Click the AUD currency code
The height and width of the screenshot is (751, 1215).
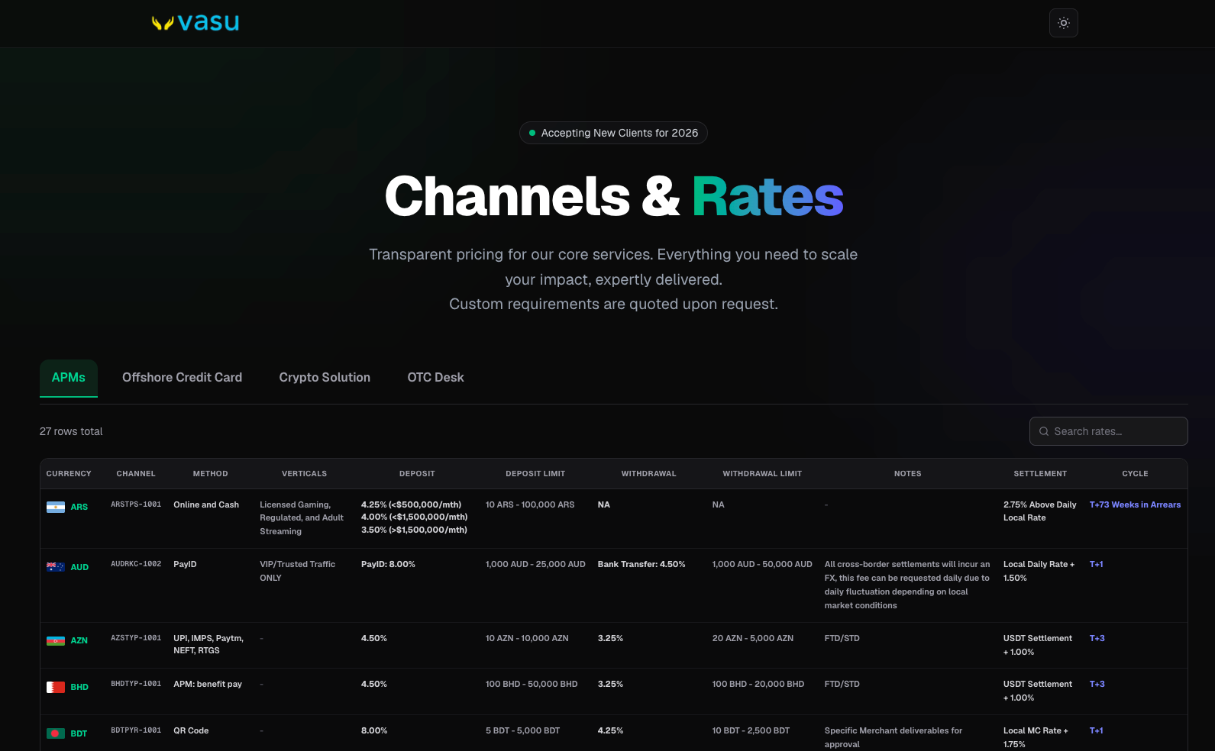coord(79,567)
